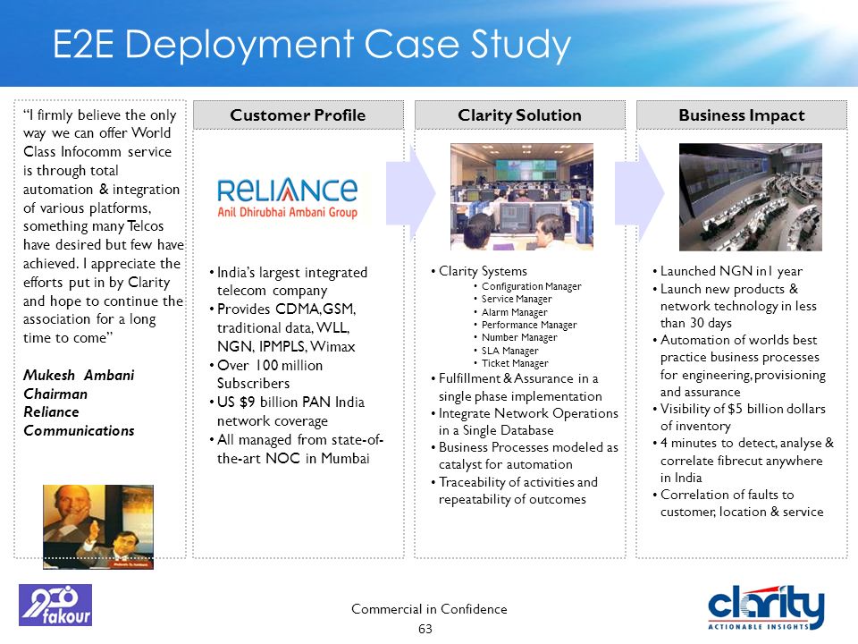Click the Fakour logo in the footer
The width and height of the screenshot is (858, 644).
tap(55, 605)
